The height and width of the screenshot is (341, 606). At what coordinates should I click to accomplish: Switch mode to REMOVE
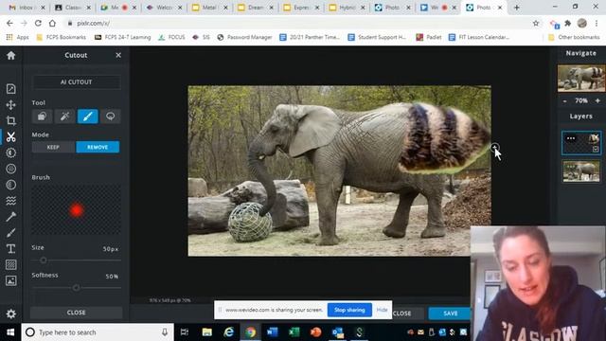(x=98, y=147)
